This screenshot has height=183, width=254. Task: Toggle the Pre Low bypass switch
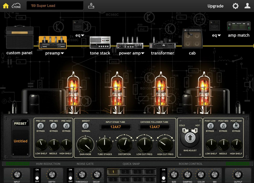[41, 126]
